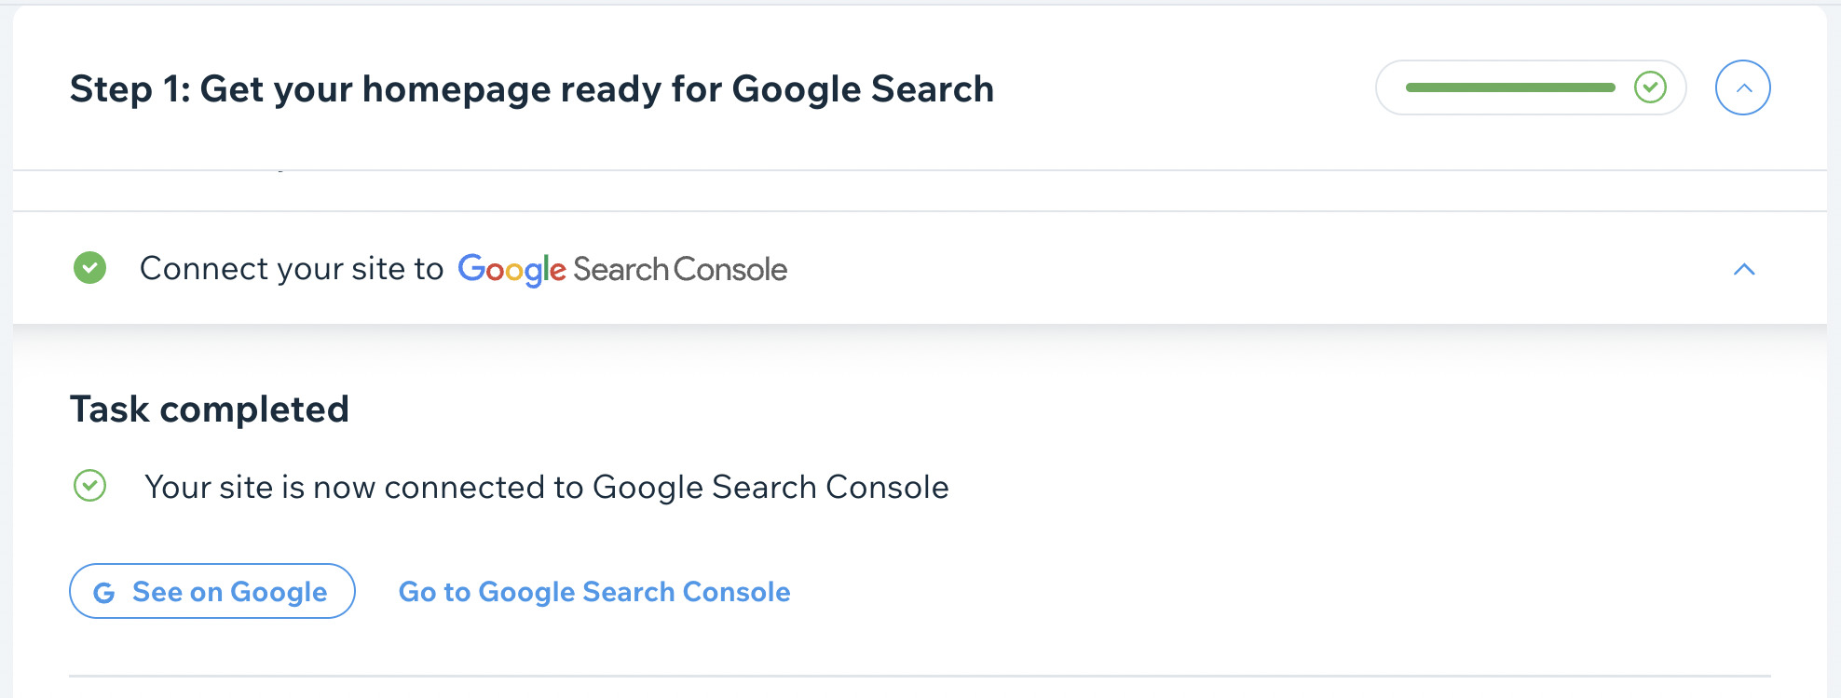
Task: Click the Search Console wordmark beside Google logo
Action: tap(679, 270)
